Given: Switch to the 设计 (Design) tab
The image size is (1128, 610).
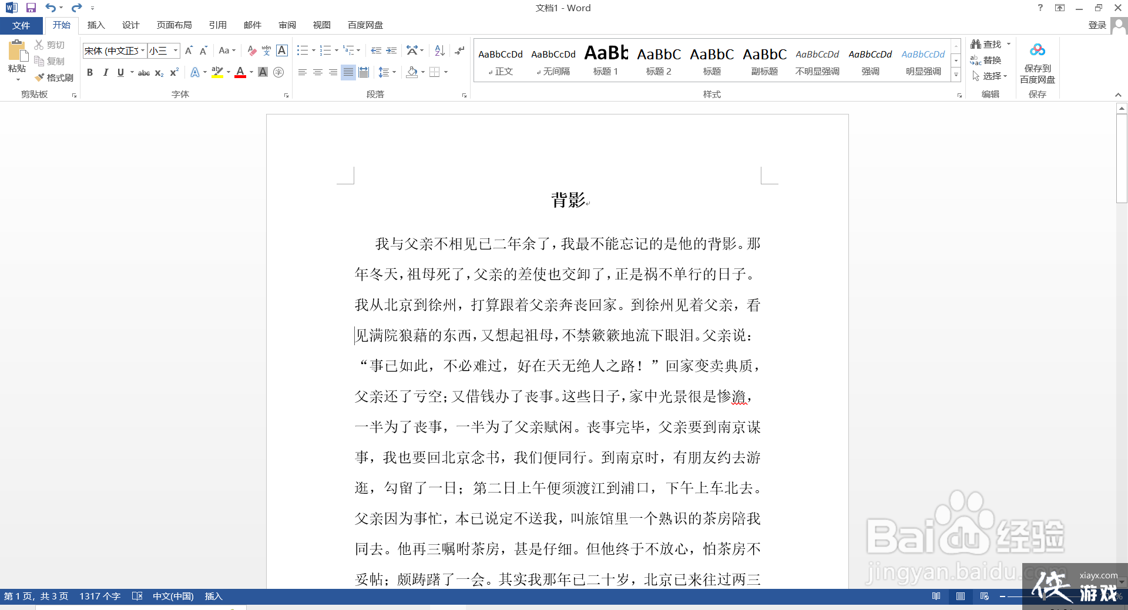Looking at the screenshot, I should point(130,25).
